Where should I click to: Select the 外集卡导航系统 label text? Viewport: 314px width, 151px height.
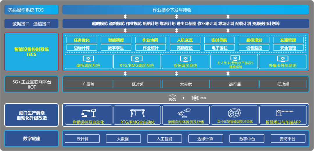283,66
